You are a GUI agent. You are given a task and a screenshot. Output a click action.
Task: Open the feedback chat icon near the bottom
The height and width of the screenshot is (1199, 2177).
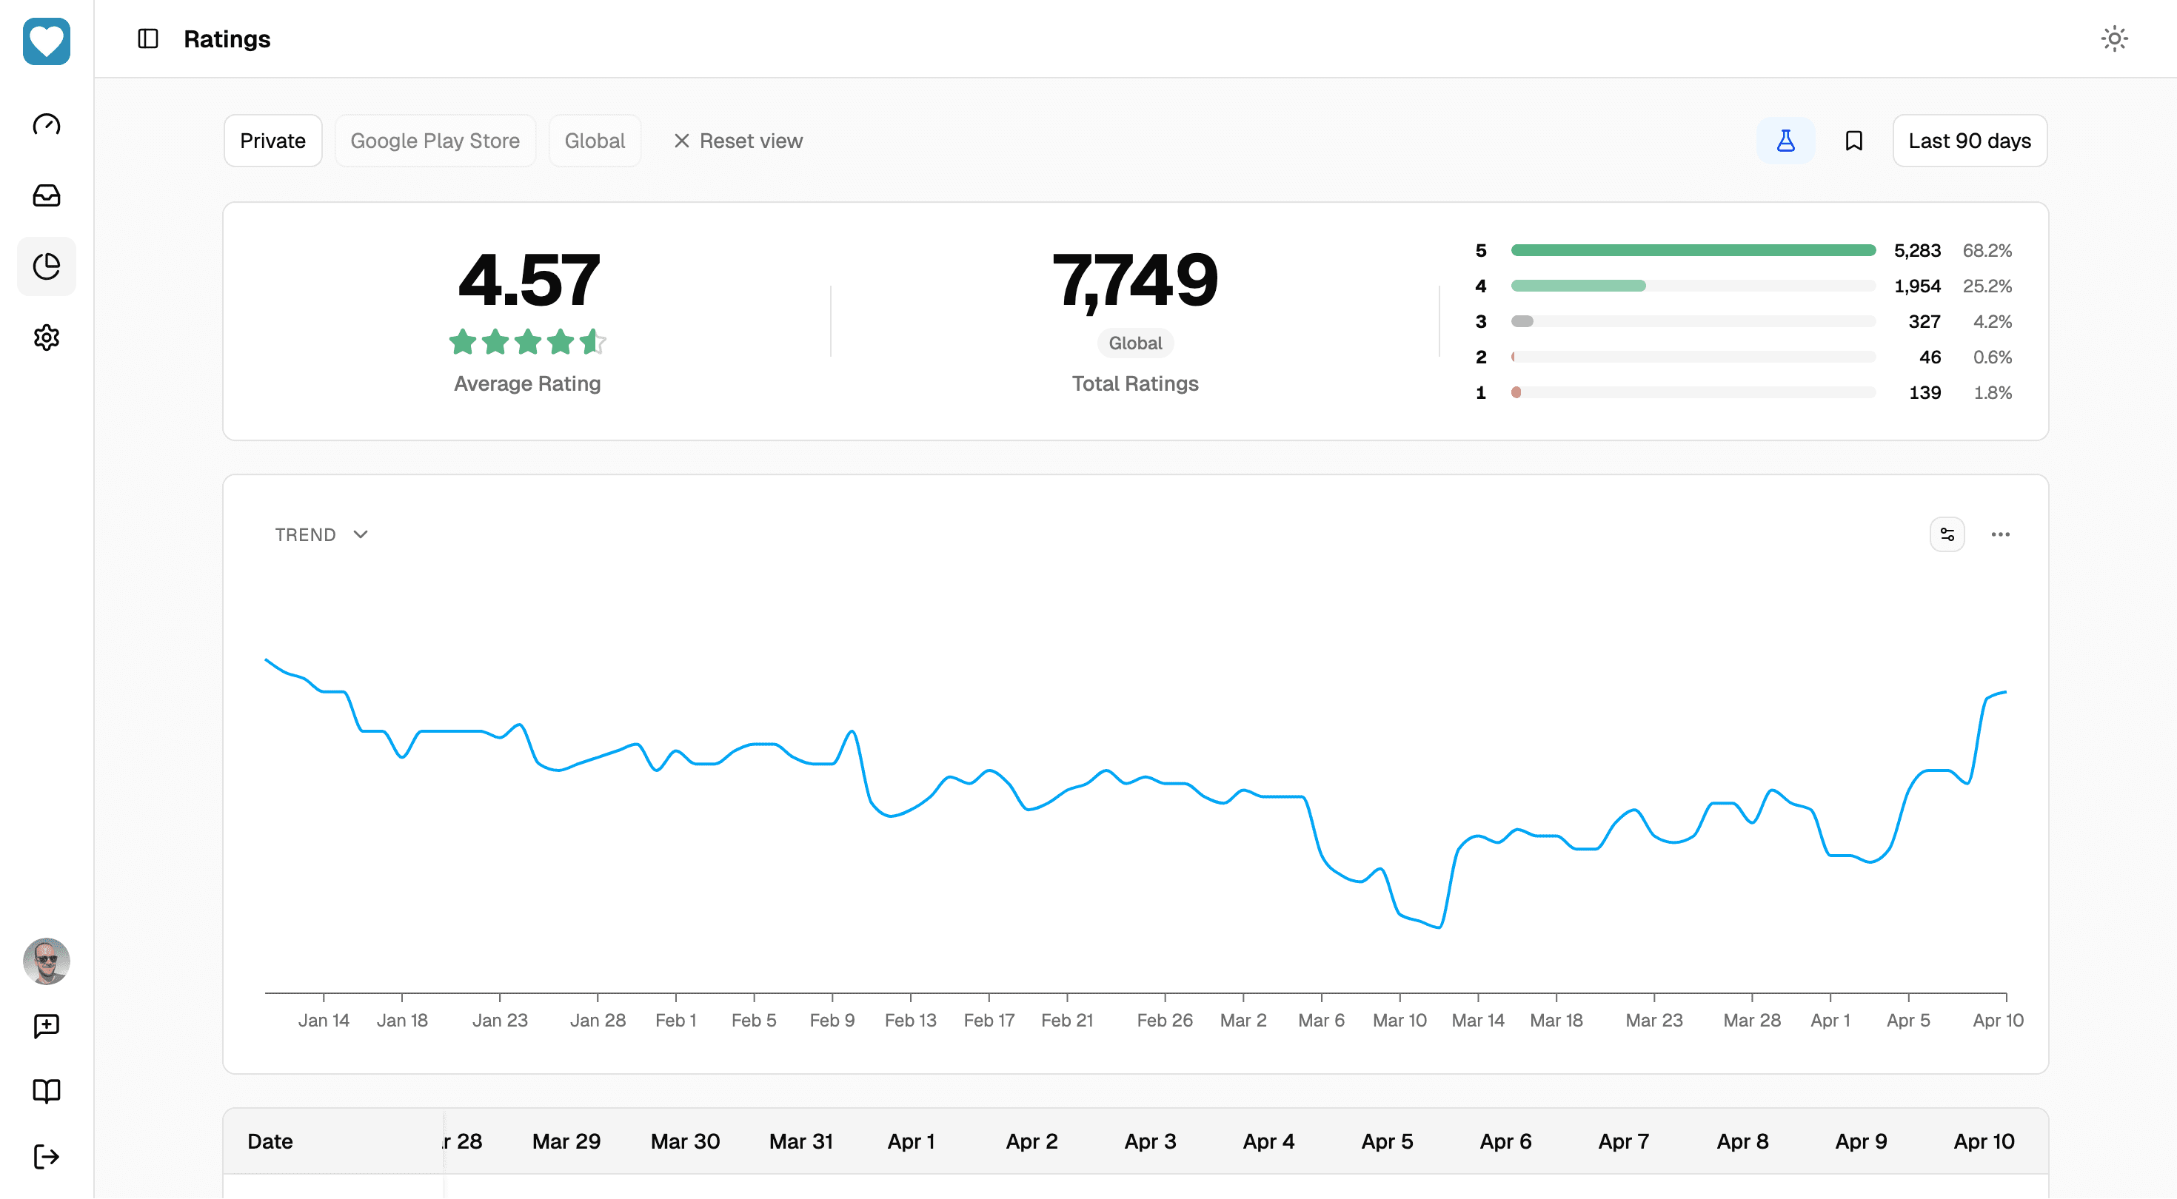(x=47, y=1026)
